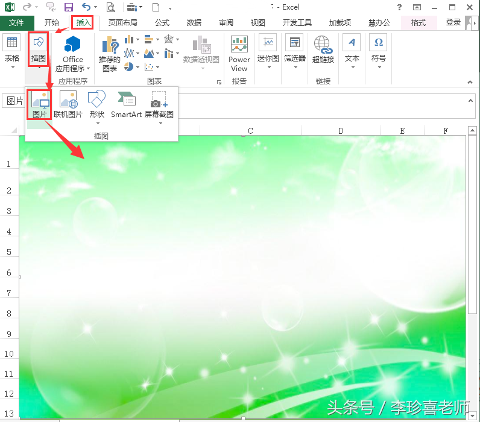Insert a pie chart icon

[129, 67]
